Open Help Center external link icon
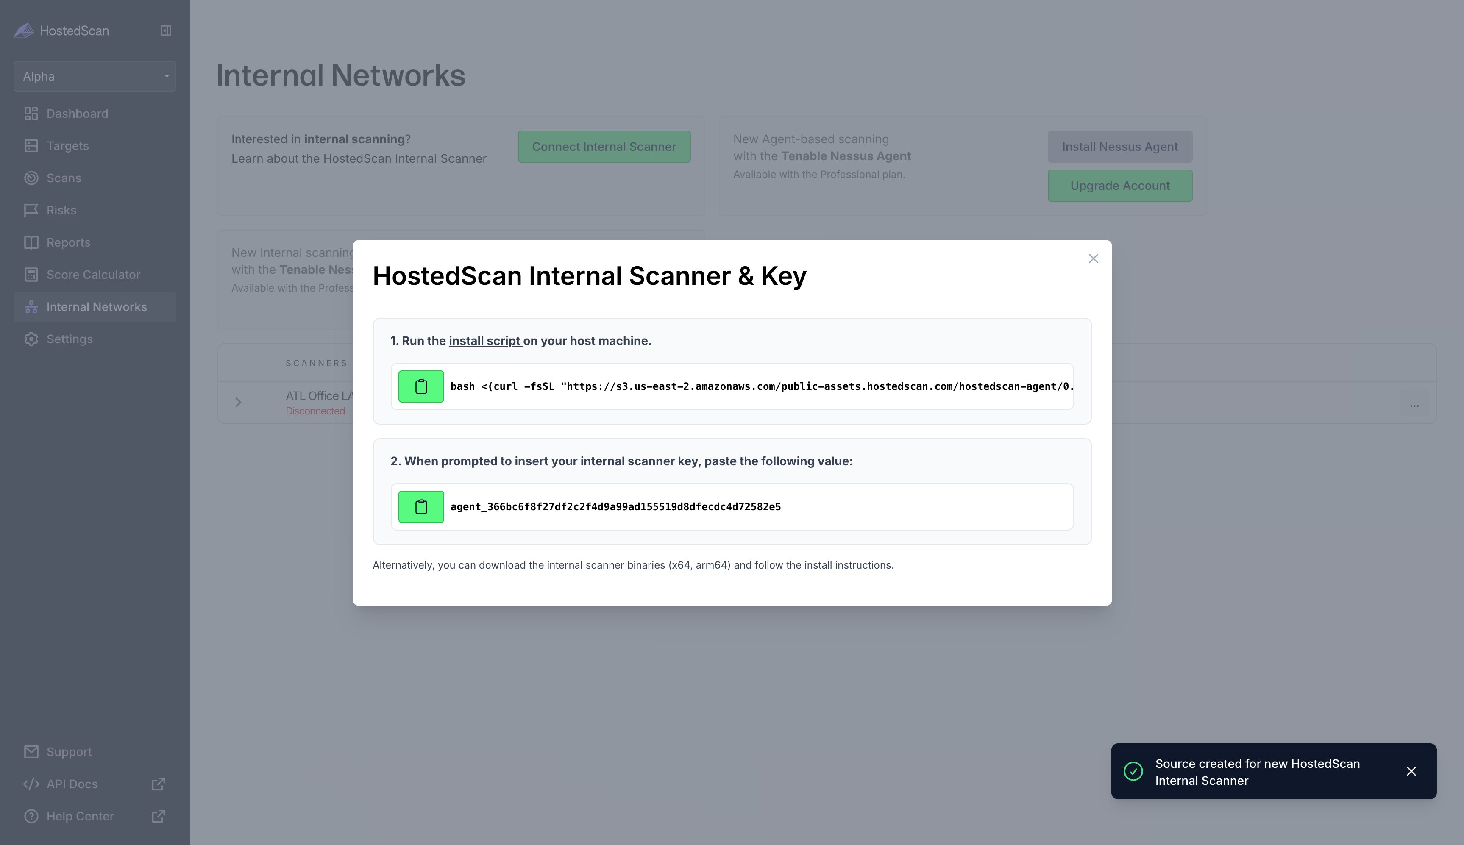Viewport: 1464px width, 845px height. [159, 816]
